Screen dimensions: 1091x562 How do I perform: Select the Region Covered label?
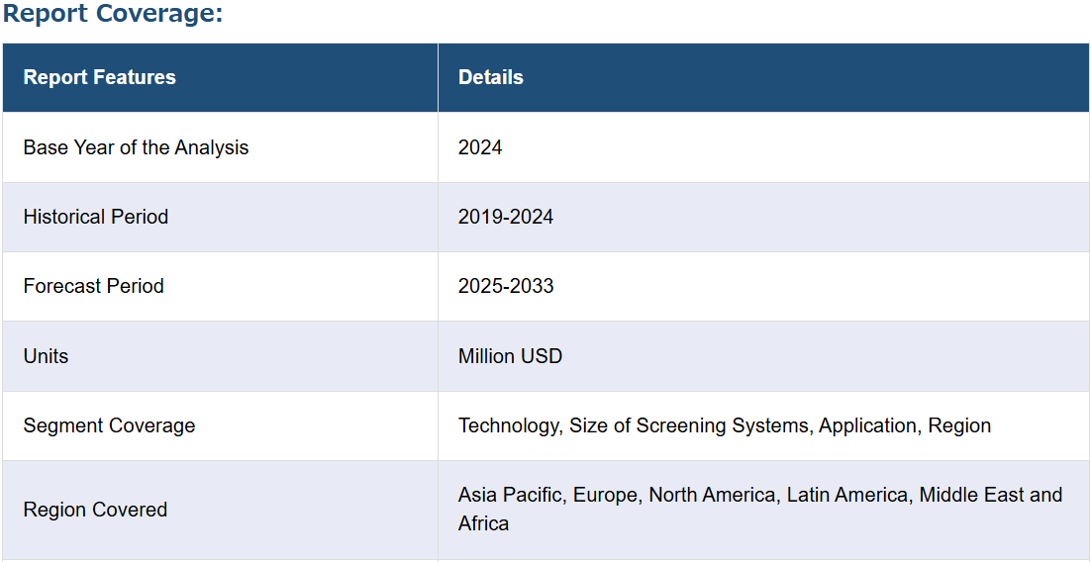(x=95, y=510)
